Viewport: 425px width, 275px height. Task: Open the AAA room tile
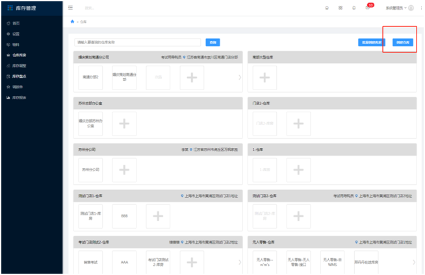pos(124,262)
